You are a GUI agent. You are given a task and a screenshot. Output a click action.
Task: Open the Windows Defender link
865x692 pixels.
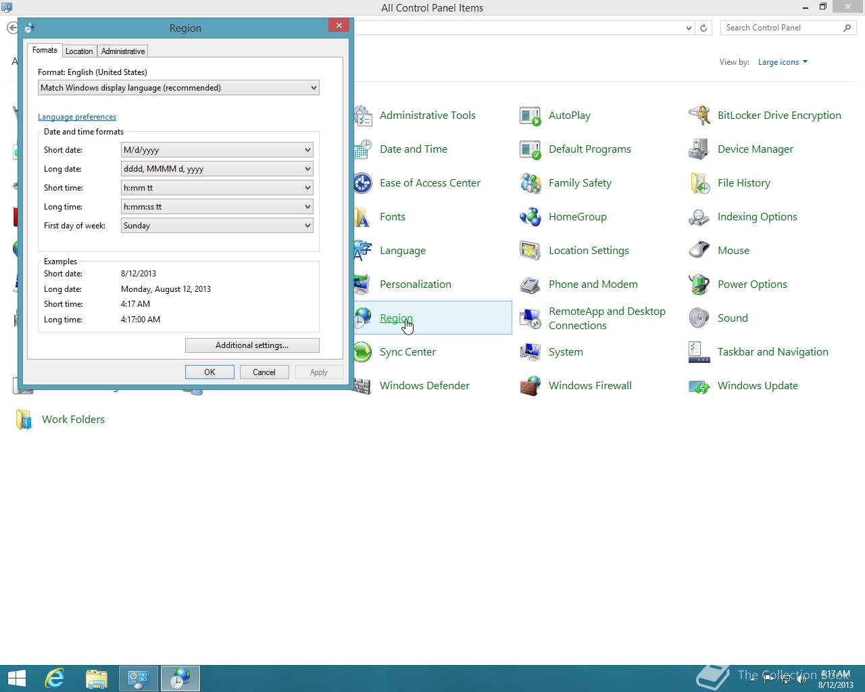click(424, 386)
